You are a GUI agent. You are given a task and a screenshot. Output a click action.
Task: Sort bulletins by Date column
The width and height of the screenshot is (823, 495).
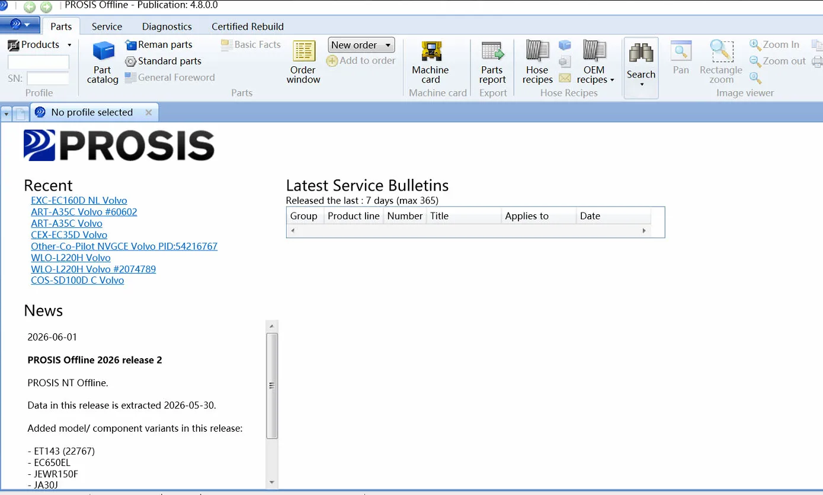coord(614,216)
